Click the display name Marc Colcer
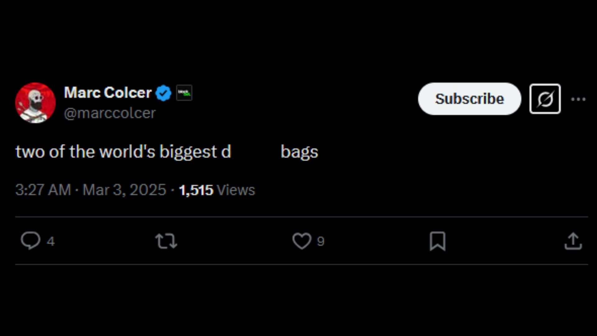The height and width of the screenshot is (336, 597). 108,93
